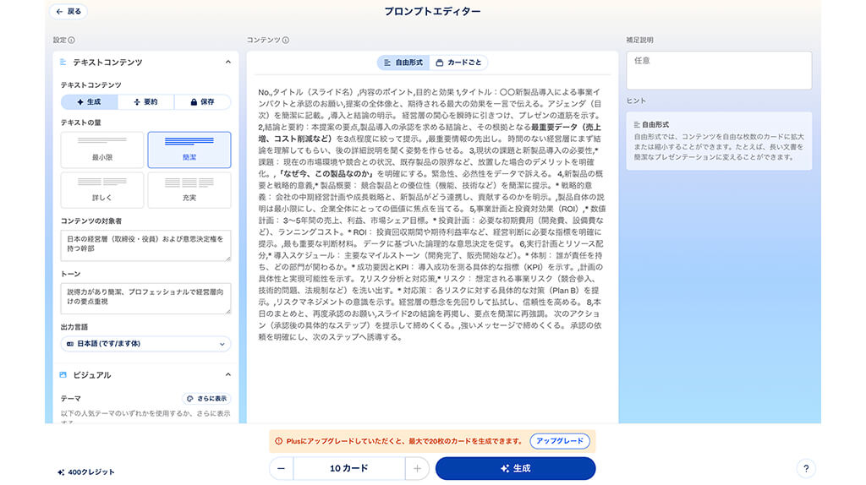866x485 pixels.
Task: Increase card count with plus button
Action: [417, 468]
